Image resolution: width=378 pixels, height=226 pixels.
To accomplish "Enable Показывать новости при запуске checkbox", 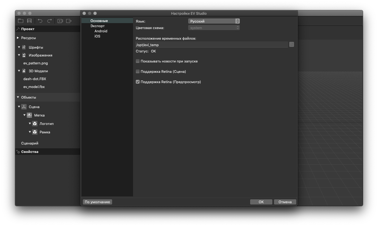I will pos(138,61).
